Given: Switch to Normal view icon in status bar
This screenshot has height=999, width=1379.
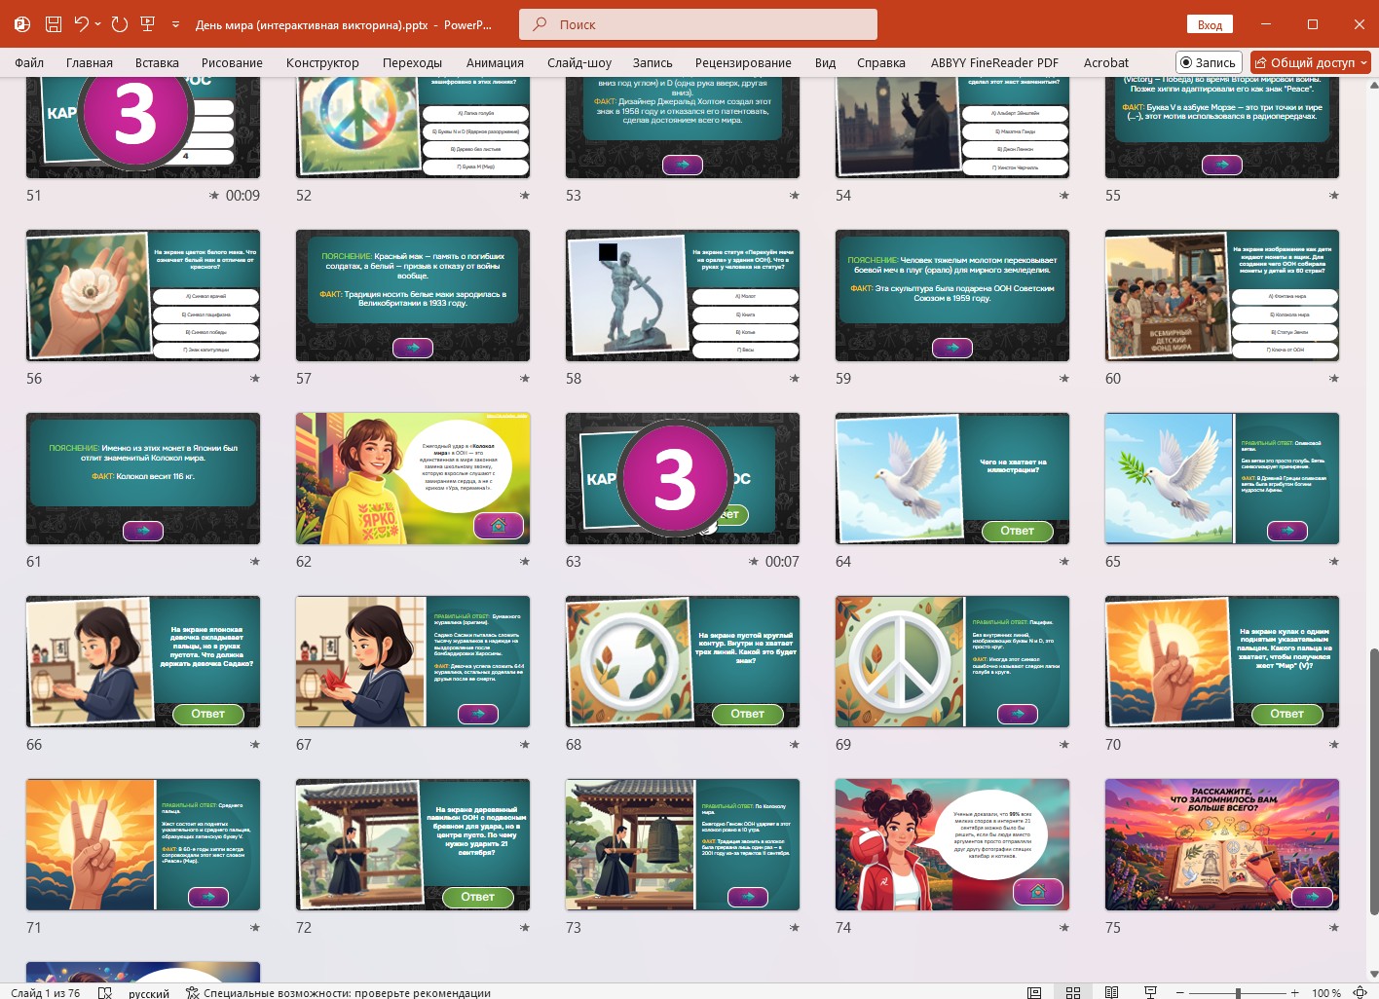Looking at the screenshot, I should point(1034,992).
